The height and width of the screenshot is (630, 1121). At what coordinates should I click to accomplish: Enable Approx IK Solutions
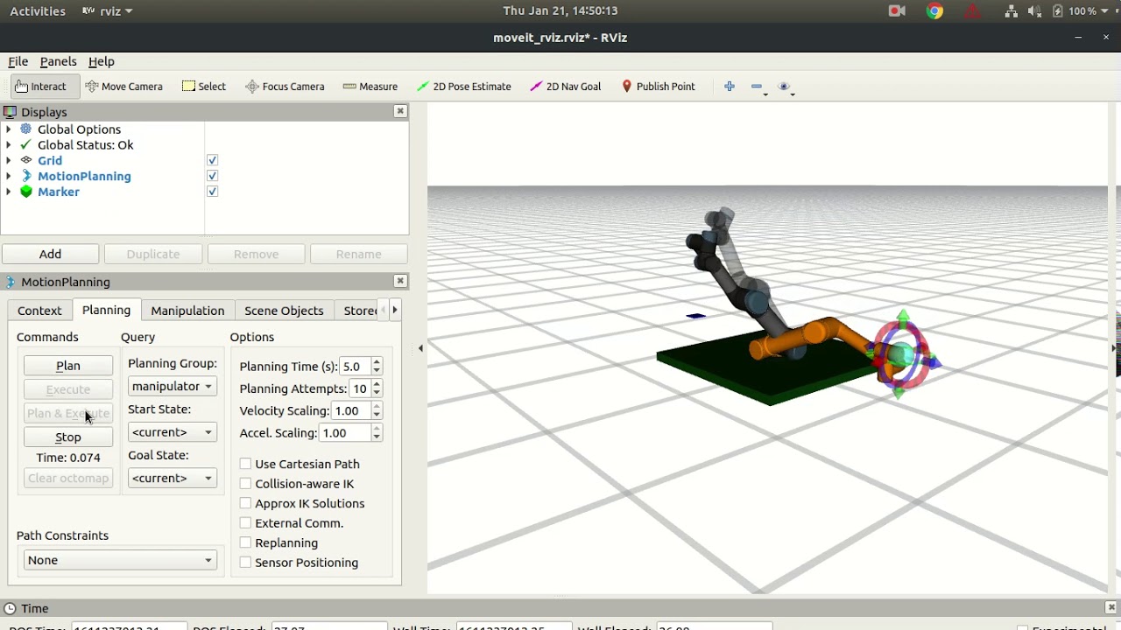[x=245, y=503]
